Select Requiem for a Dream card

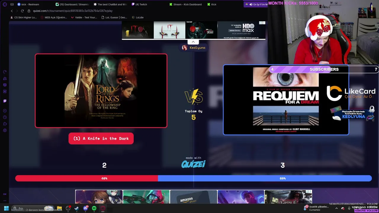point(286,100)
